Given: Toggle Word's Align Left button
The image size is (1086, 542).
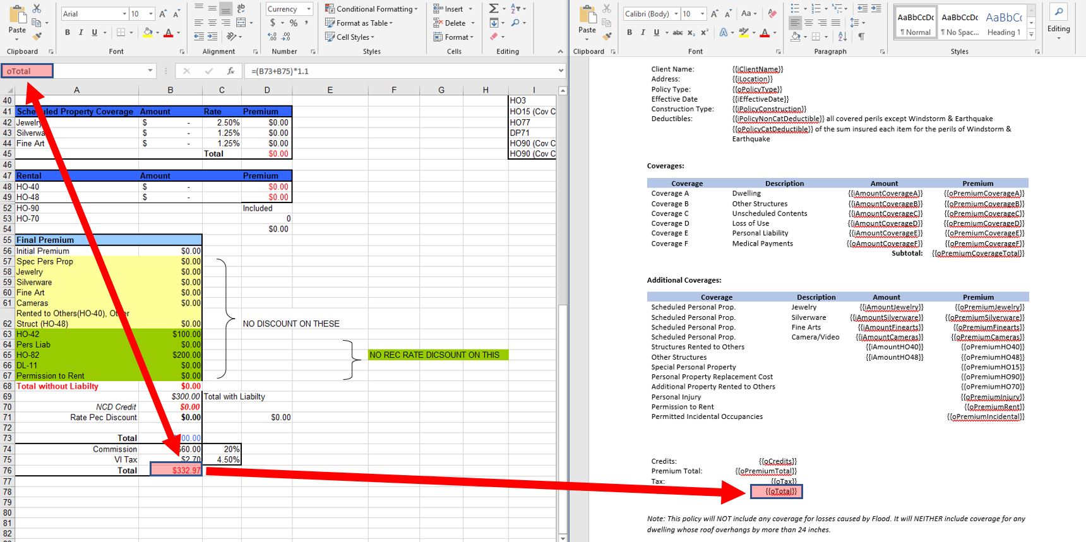Looking at the screenshot, I should point(796,23).
